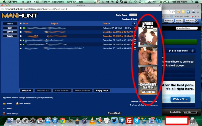Viewport: 202px width, 126px height.
Task: Delete the December 07, 2012 message
Action: click(x=135, y=40)
